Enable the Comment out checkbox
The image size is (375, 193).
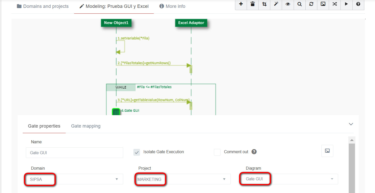coord(217,152)
